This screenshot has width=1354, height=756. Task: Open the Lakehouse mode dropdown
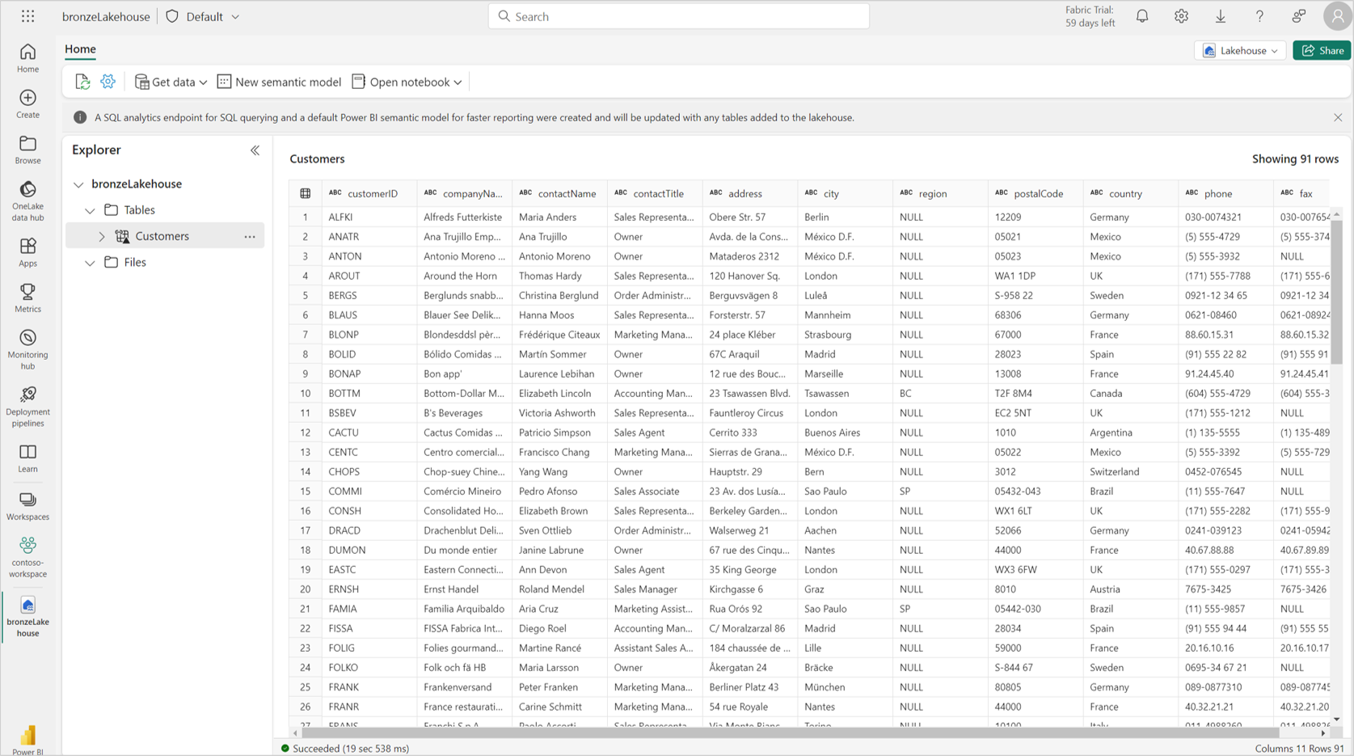coord(1240,50)
